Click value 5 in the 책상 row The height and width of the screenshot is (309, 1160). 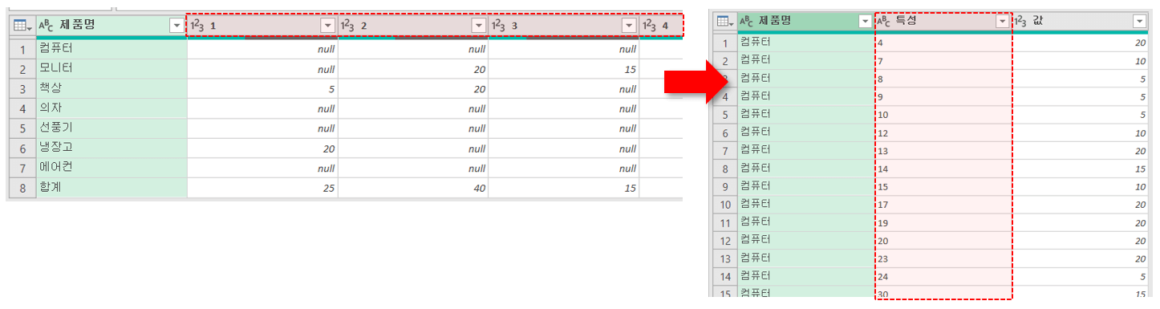click(x=262, y=89)
